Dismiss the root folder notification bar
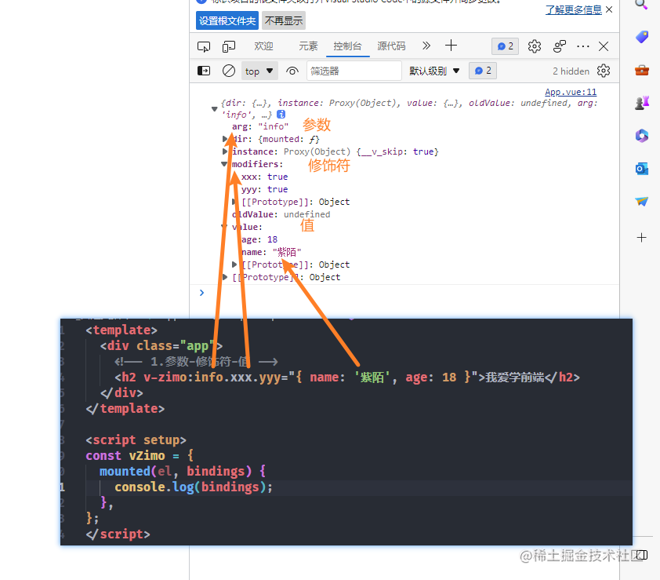The image size is (660, 580). coord(609,9)
